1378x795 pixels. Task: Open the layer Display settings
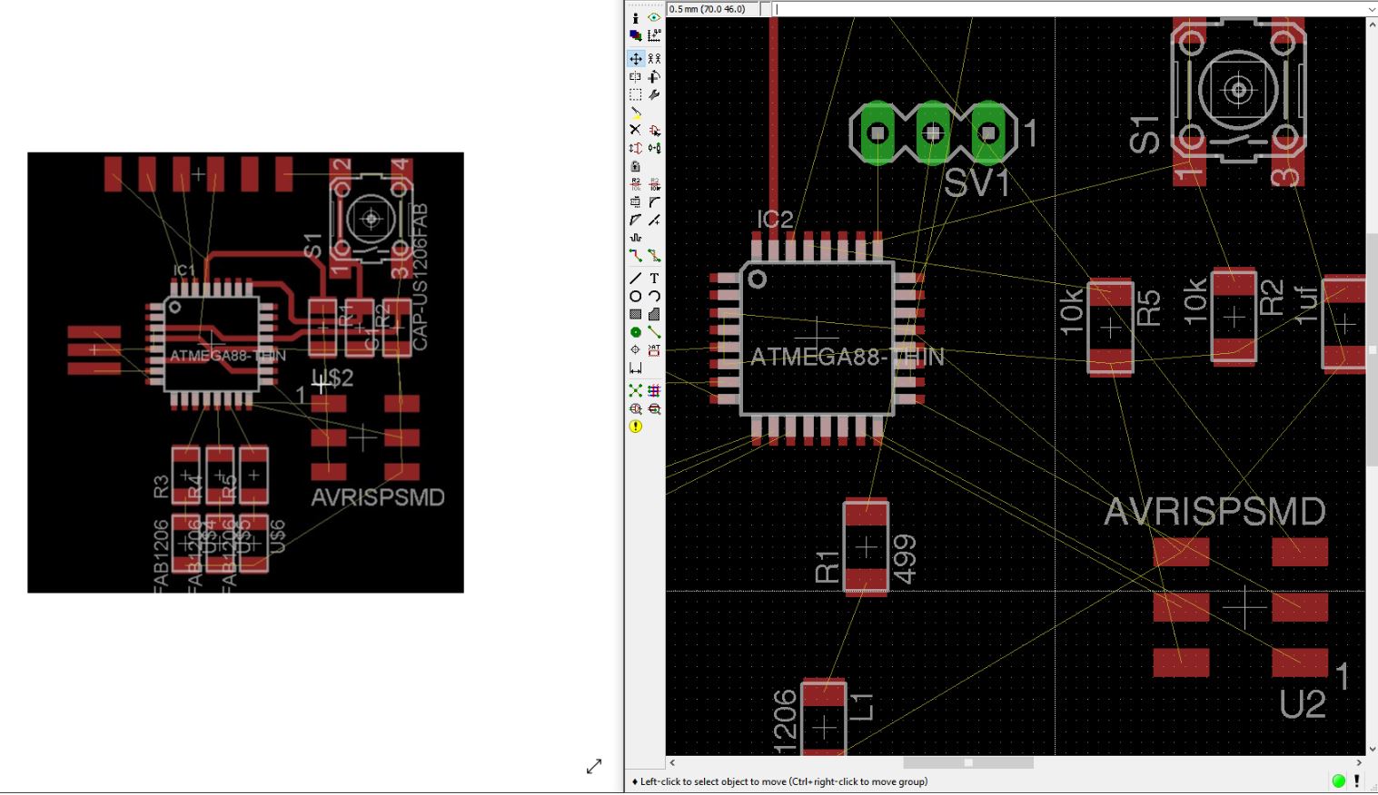tap(635, 35)
